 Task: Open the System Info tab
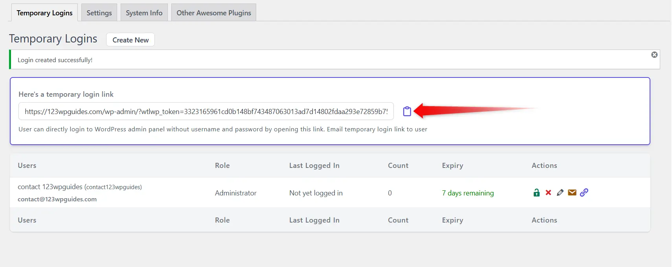pos(144,13)
